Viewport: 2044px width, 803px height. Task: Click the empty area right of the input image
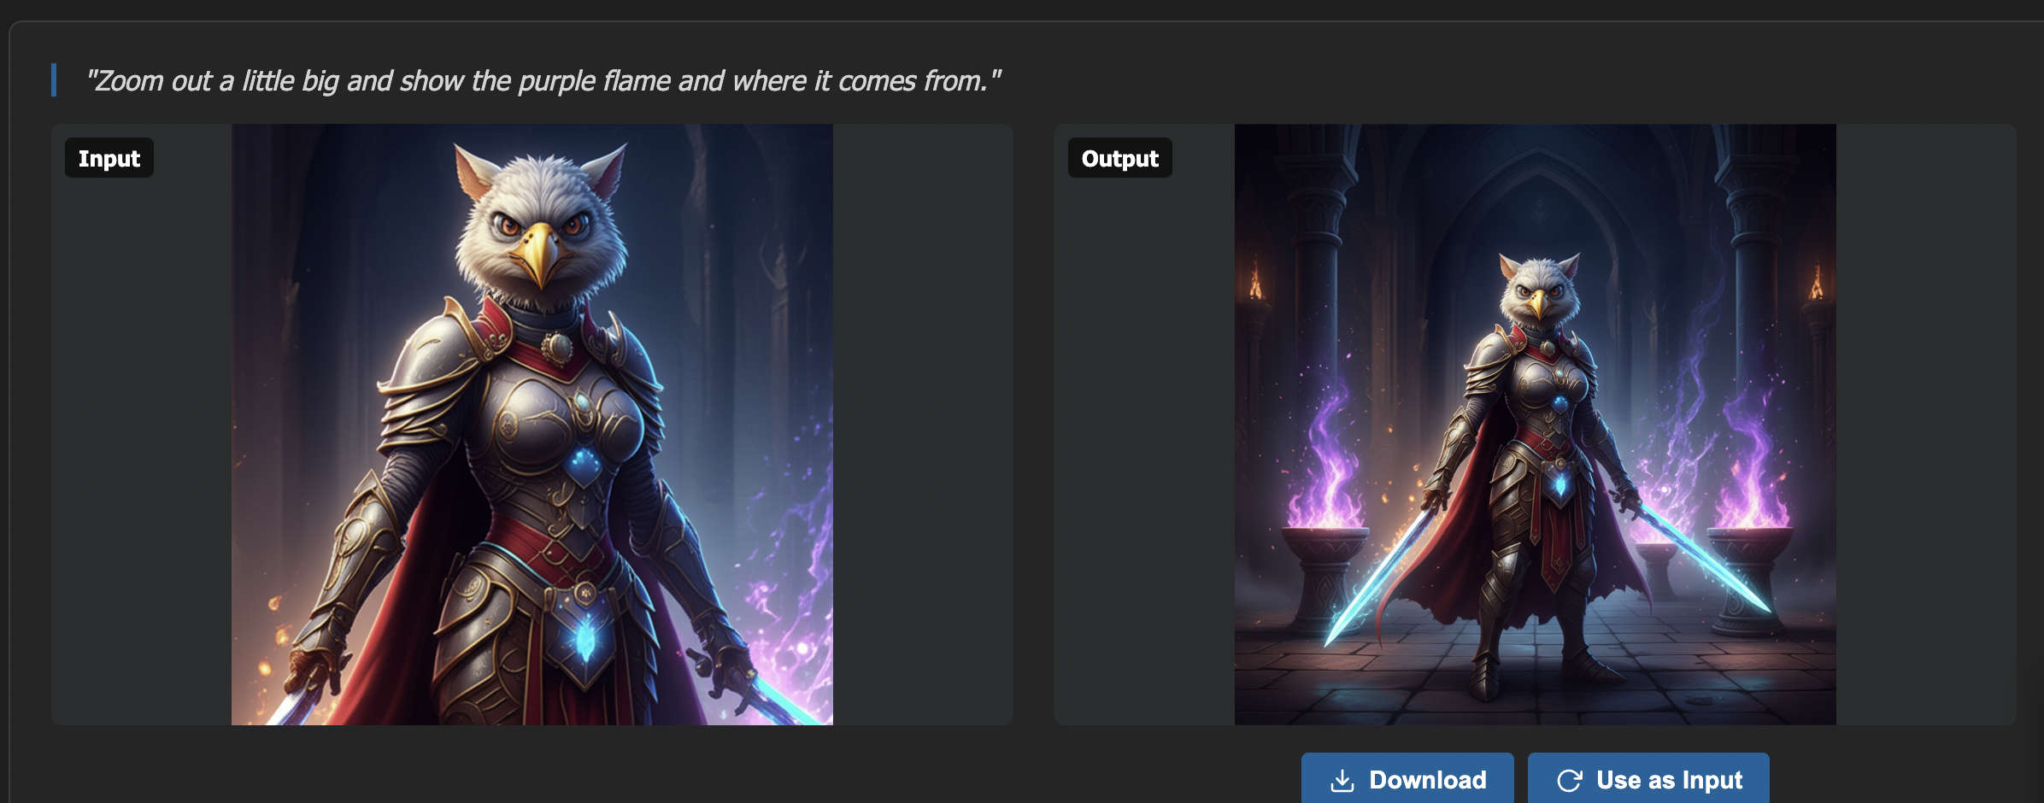[923, 425]
